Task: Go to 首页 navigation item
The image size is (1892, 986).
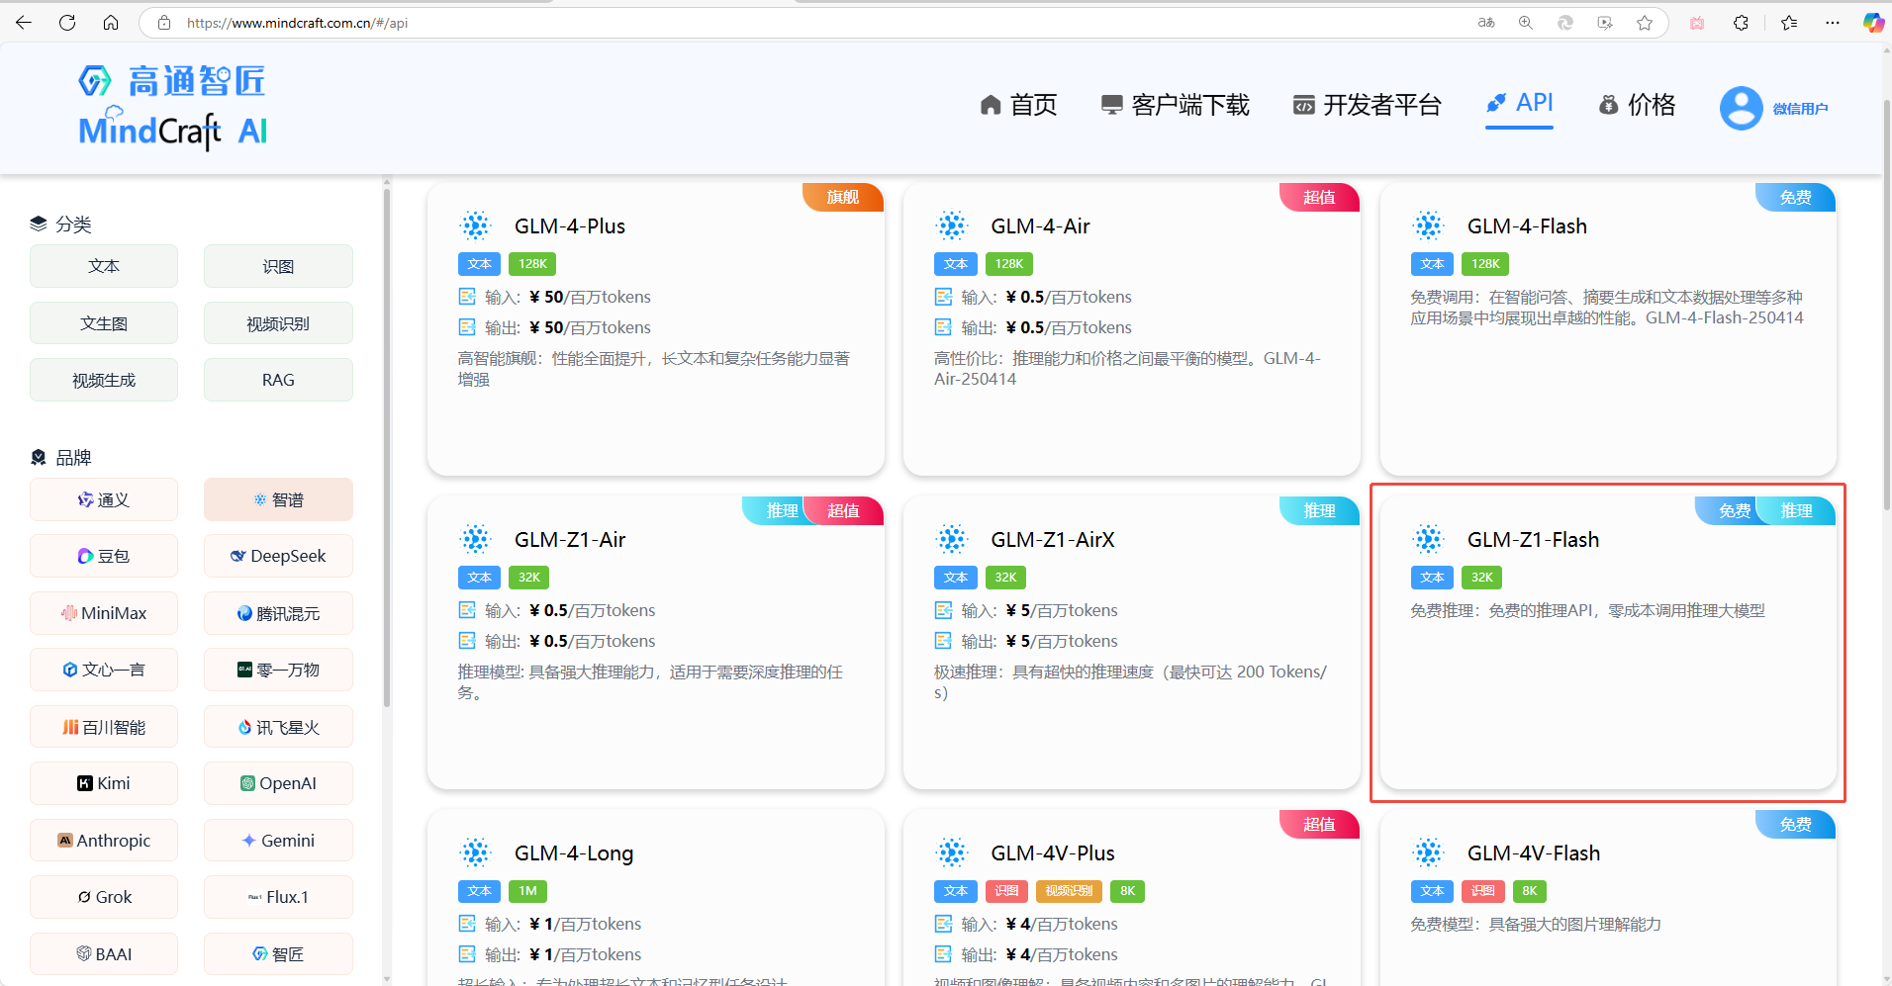Action: [1018, 105]
